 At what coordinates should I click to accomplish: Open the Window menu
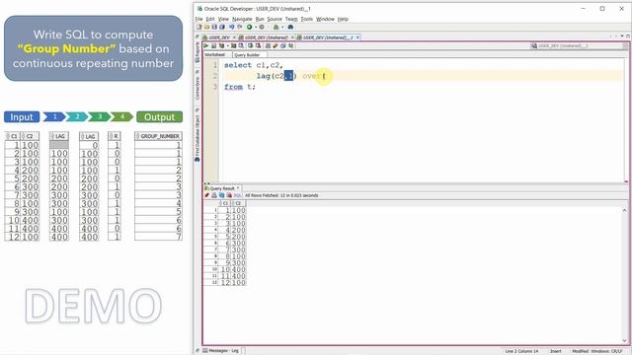(325, 19)
